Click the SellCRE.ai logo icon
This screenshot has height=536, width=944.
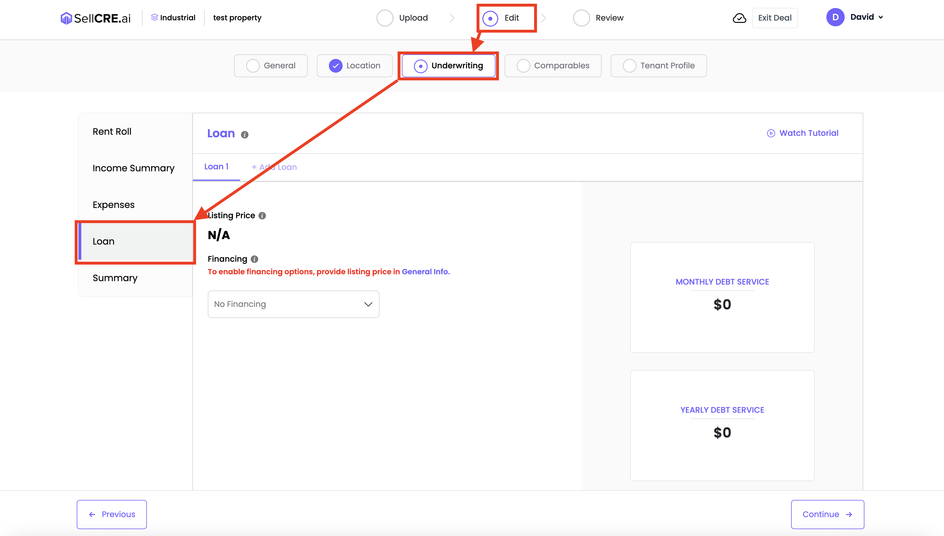click(x=66, y=18)
